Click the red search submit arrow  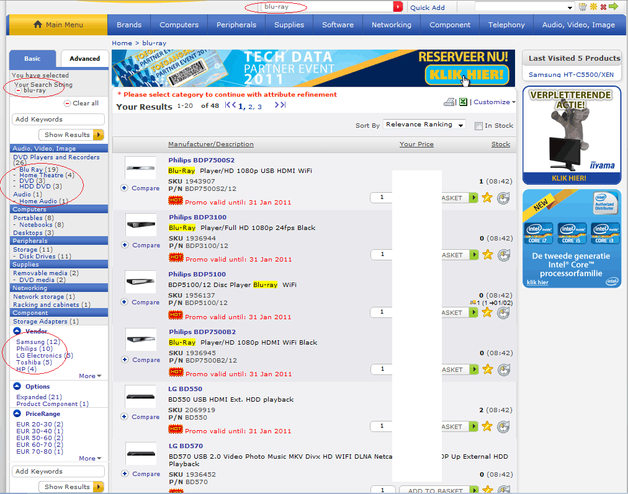point(398,7)
